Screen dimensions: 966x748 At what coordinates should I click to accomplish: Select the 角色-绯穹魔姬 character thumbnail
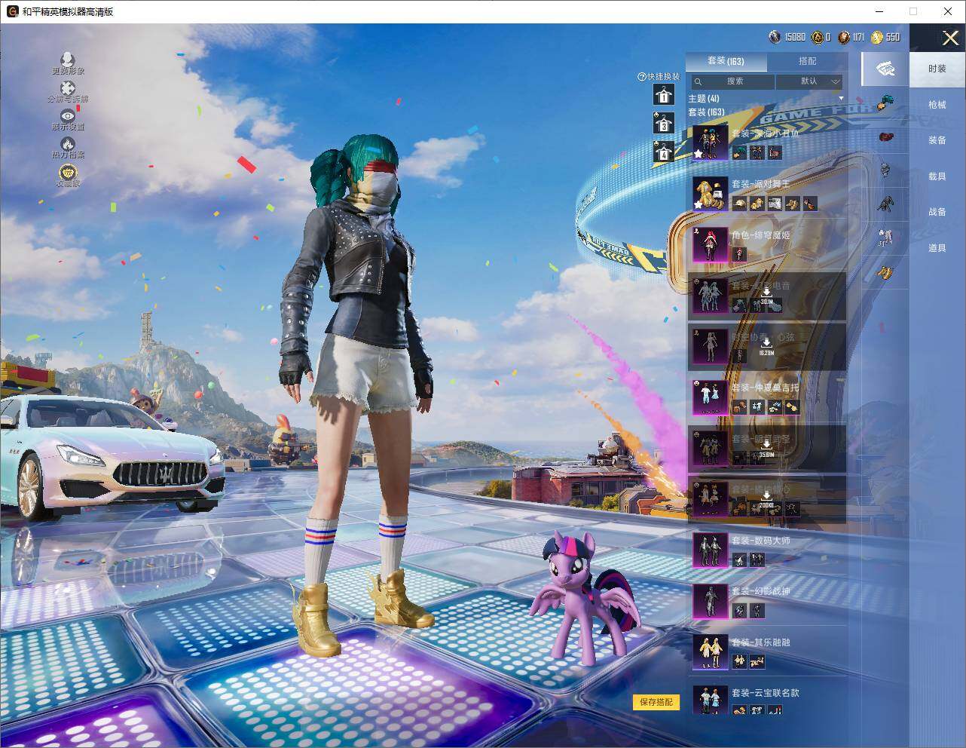pos(710,245)
